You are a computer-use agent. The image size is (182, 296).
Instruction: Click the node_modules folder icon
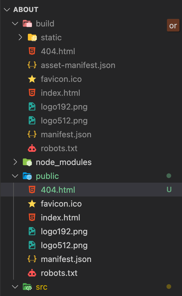coord(28,162)
